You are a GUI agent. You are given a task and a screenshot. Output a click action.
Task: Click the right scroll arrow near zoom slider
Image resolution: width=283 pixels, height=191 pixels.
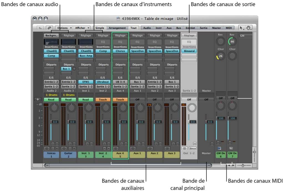click(233, 165)
